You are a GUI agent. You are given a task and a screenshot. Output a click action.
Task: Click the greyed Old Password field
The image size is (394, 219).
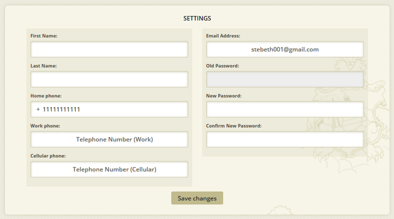[285, 79]
